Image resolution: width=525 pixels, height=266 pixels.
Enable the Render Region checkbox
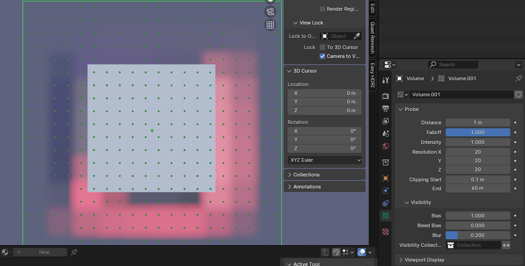click(322, 9)
